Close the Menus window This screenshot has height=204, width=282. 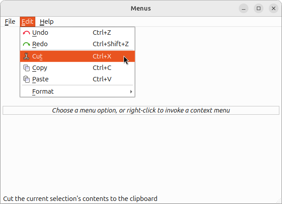tap(274, 8)
